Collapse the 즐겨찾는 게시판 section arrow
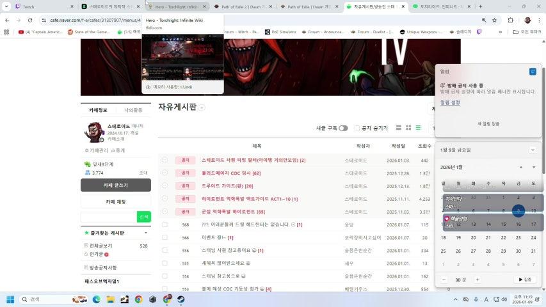Screen dimensions: 546x307 point(146,233)
